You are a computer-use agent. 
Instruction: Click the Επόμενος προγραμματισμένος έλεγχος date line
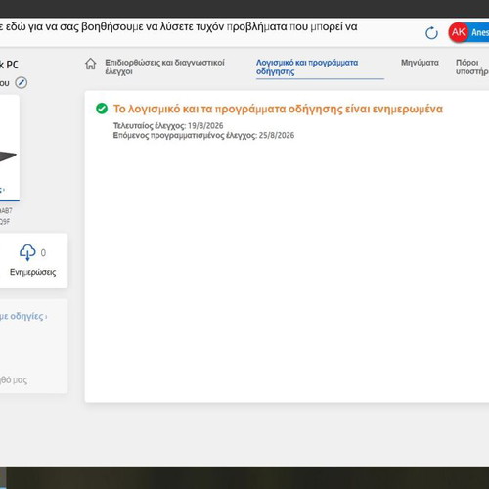203,135
